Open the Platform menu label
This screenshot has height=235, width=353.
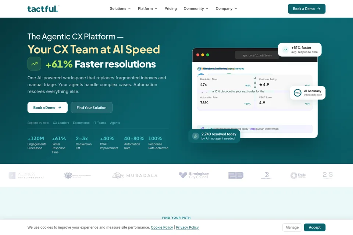145,8
